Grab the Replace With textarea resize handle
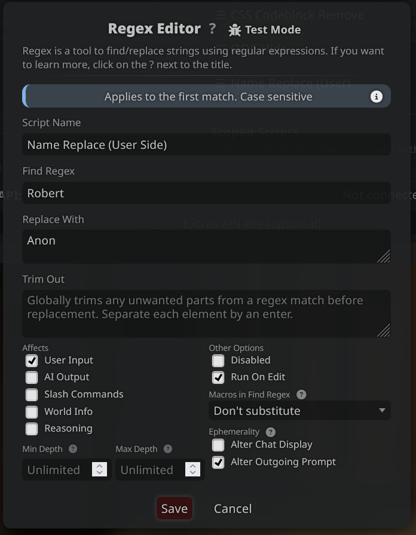This screenshot has height=535, width=416. point(384,256)
